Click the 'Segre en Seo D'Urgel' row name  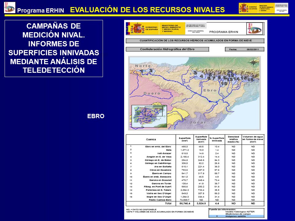click(159, 197)
